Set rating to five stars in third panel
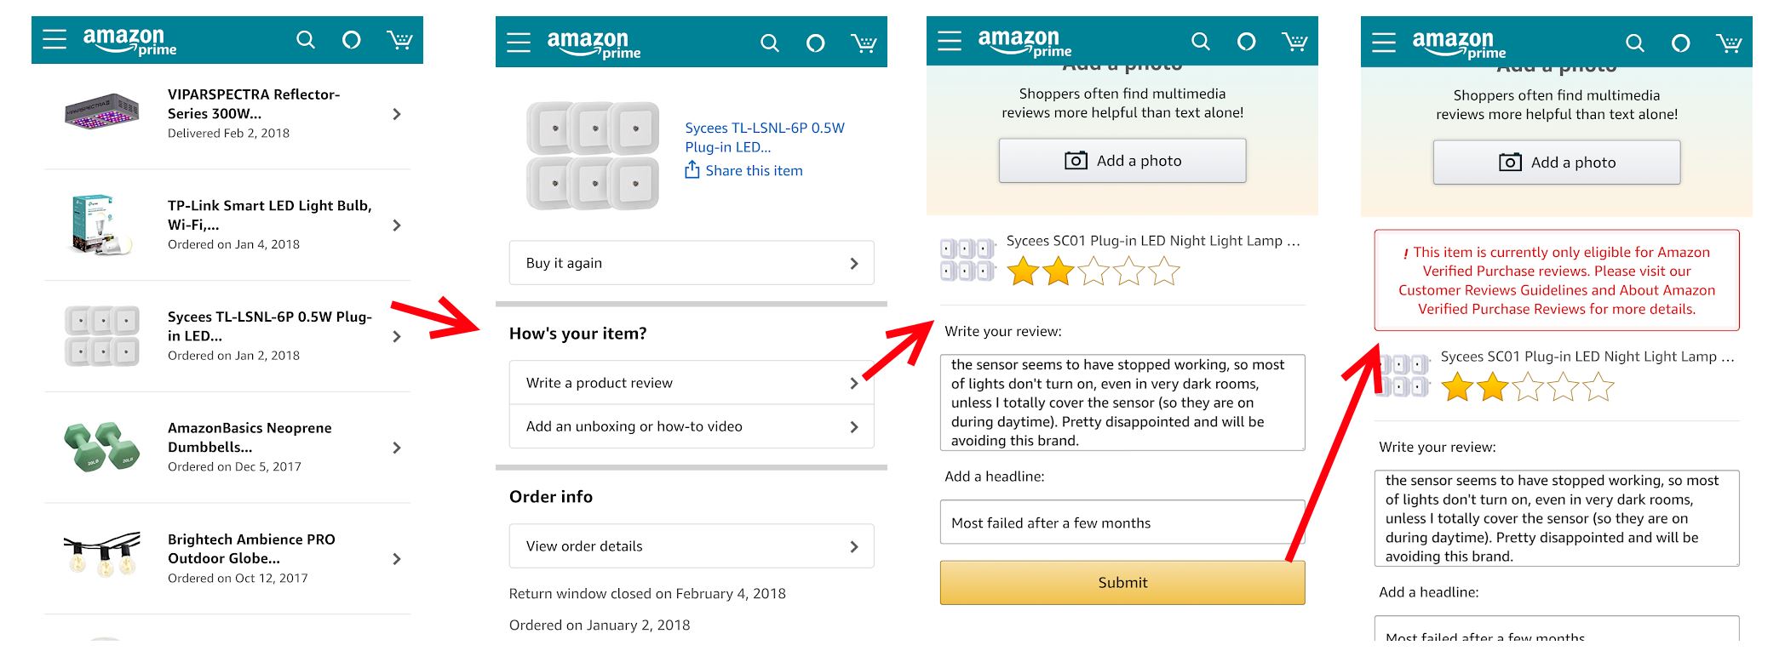 (1164, 272)
